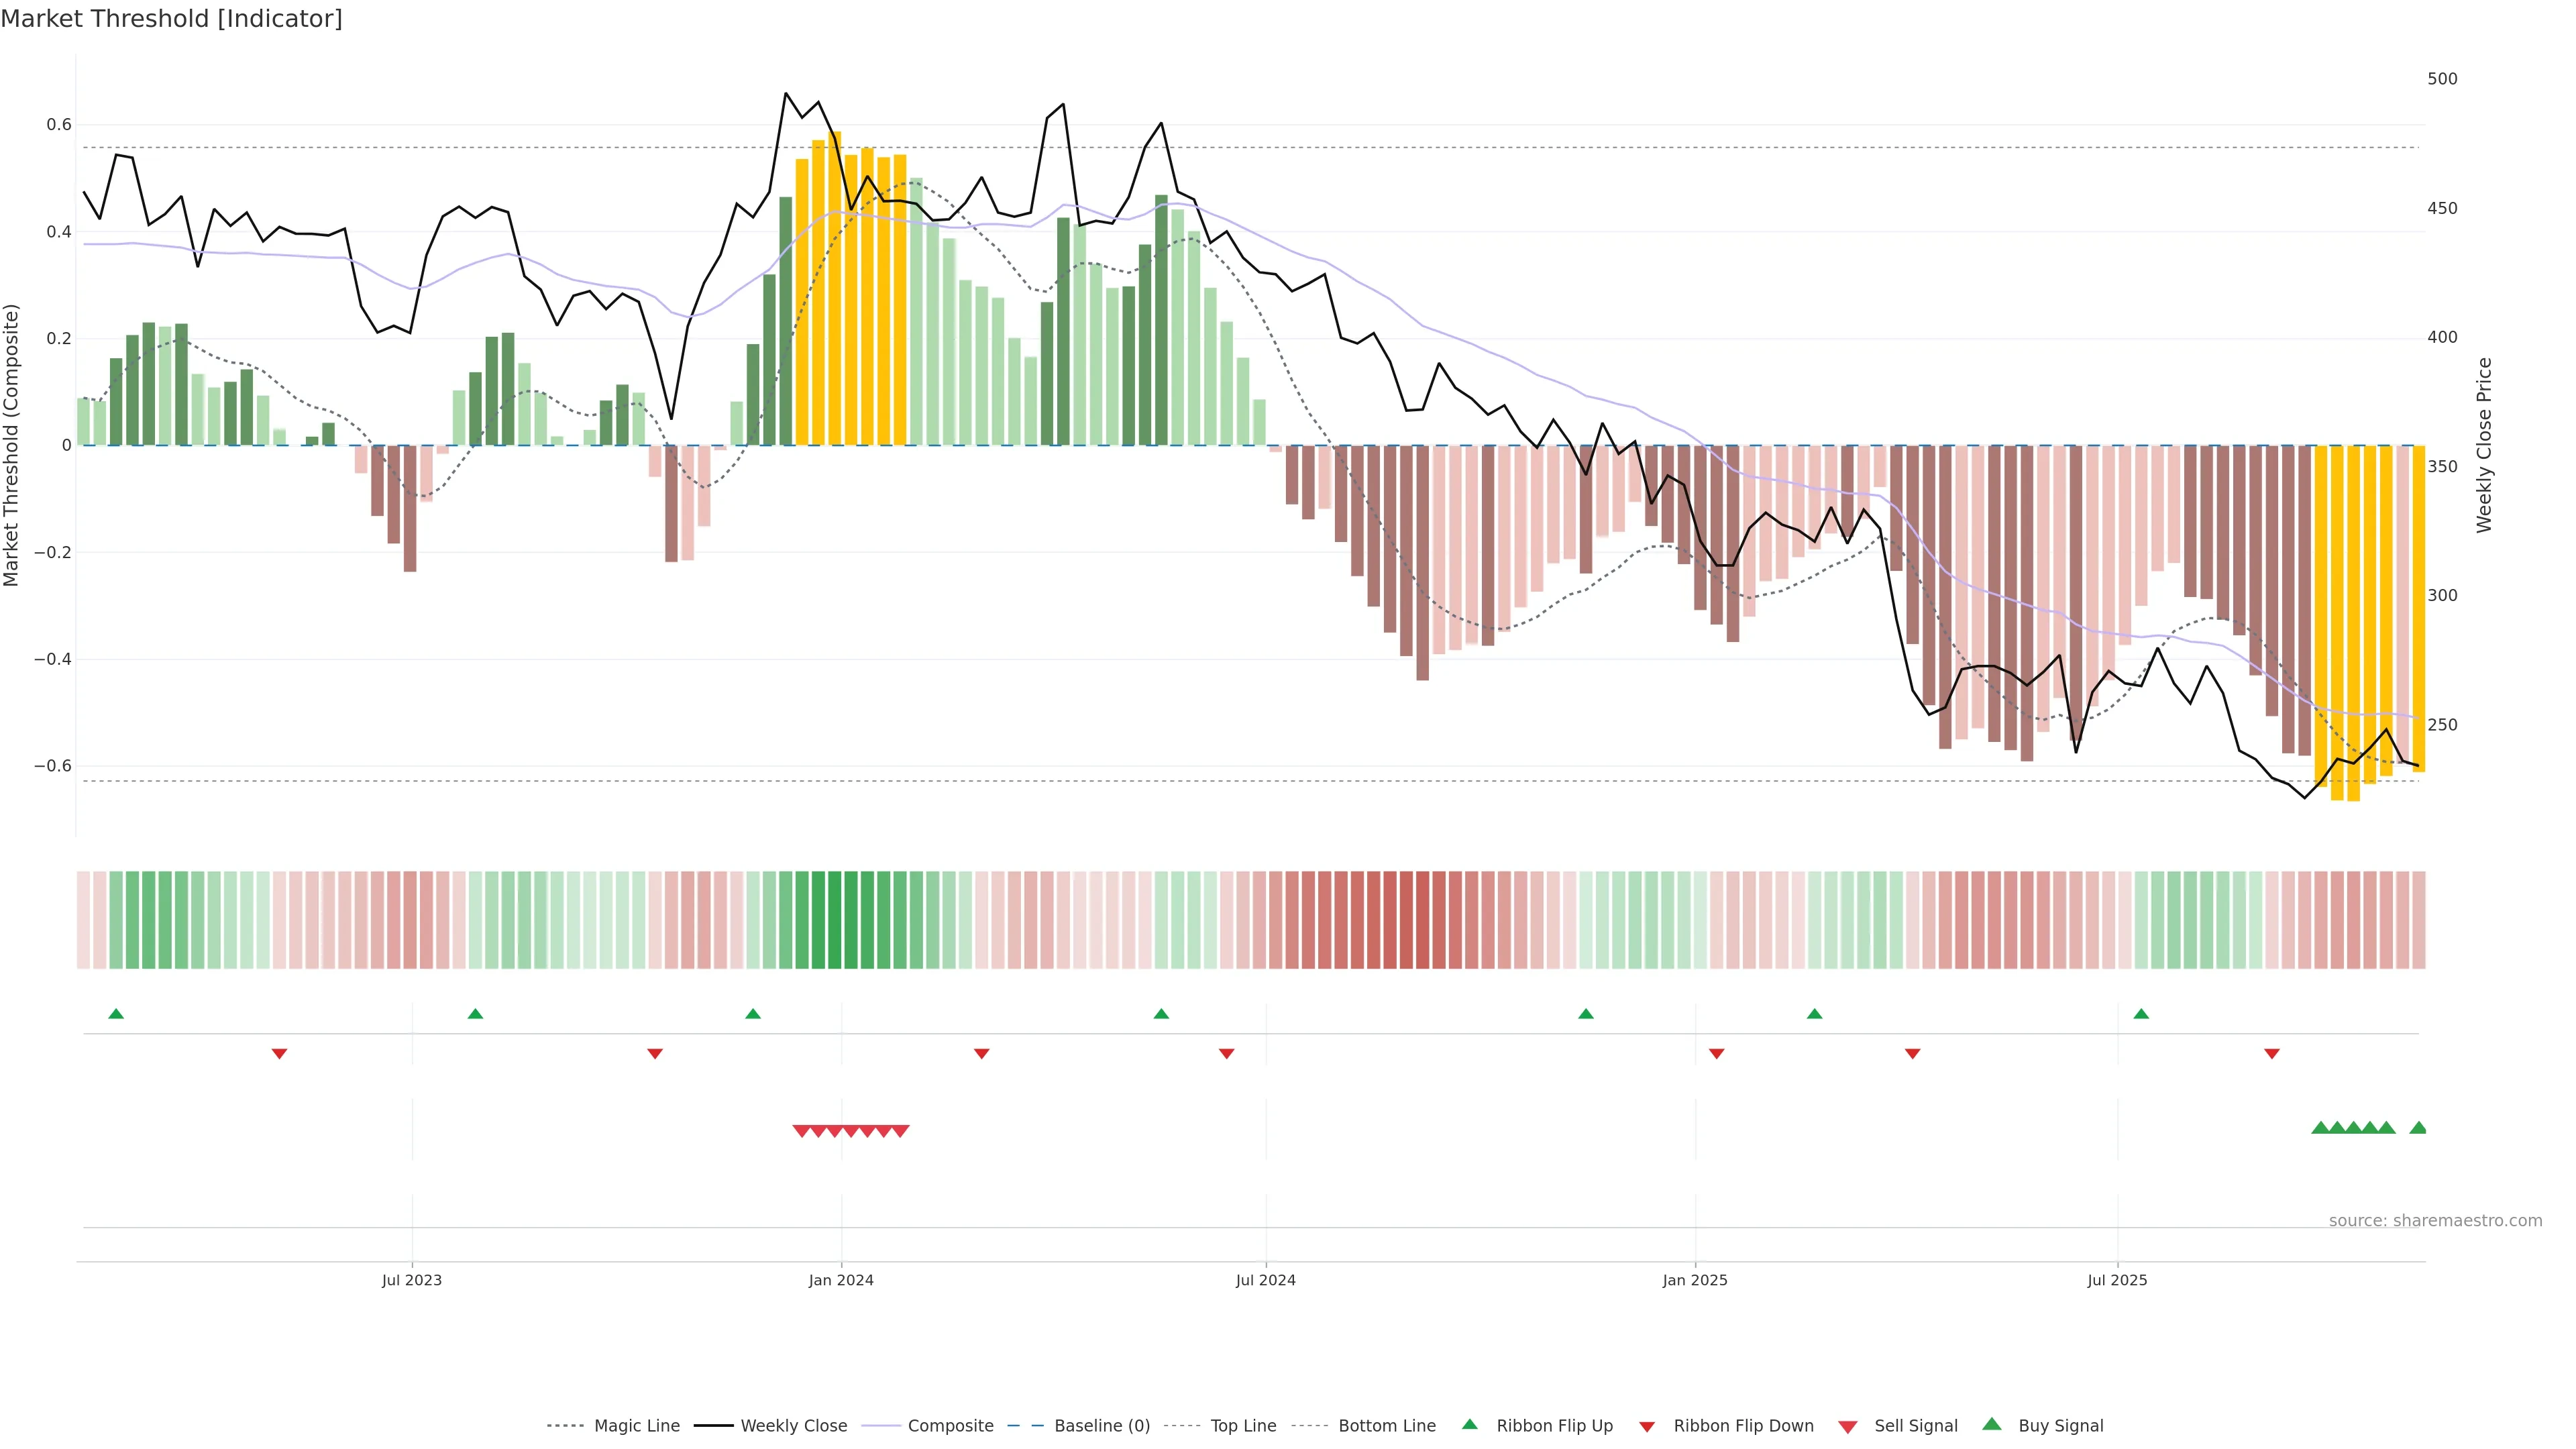2576x1449 pixels.
Task: Click source sharemaestro.com text
Action: (2435, 1221)
